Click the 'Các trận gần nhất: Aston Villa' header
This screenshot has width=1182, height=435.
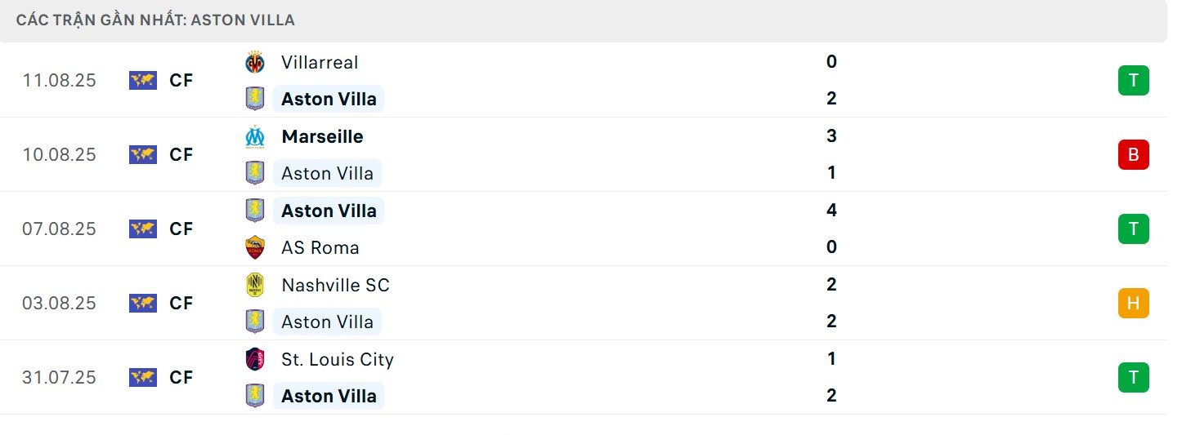tap(155, 20)
